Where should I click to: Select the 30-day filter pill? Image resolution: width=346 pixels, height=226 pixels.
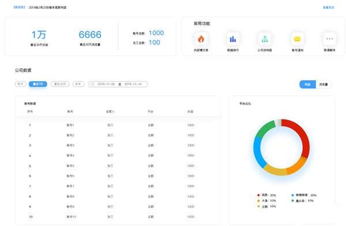60,84
